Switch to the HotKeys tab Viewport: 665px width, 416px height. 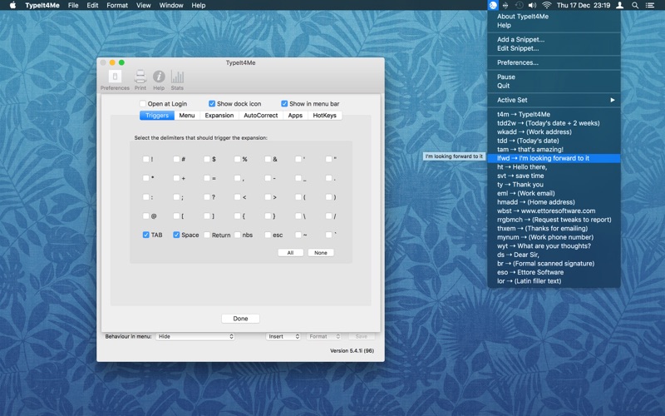pyautogui.click(x=324, y=116)
